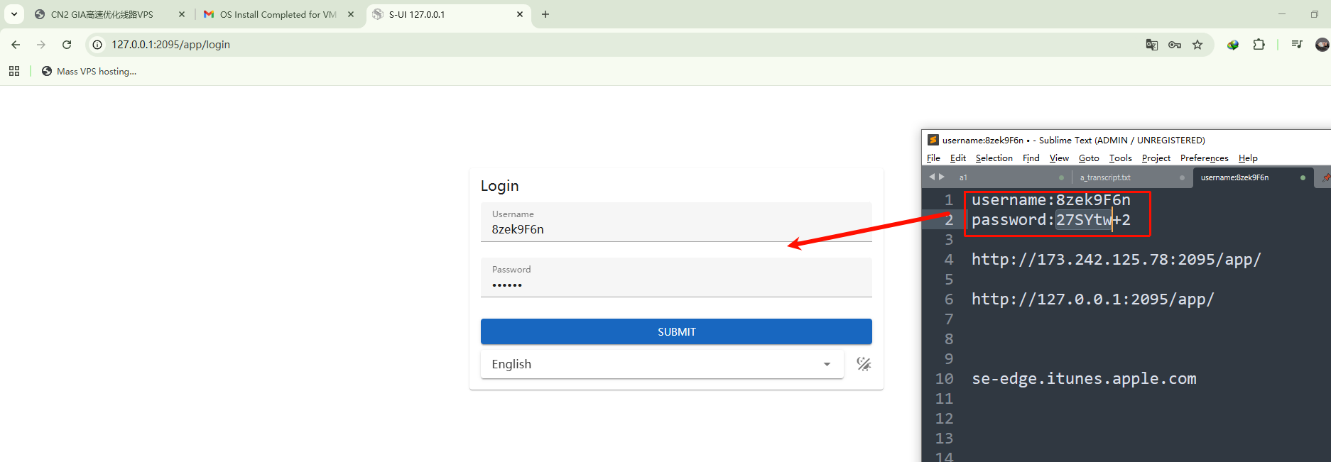Open the tab search dropdown arrow
The image size is (1331, 462).
(13, 14)
